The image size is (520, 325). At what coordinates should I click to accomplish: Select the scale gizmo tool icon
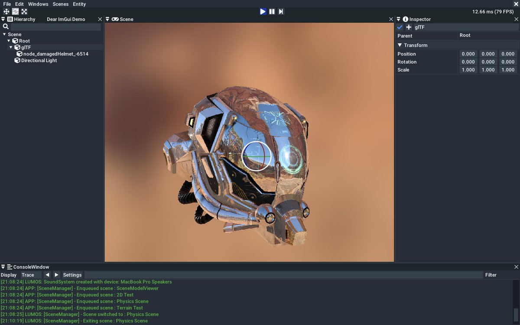click(x=24, y=11)
